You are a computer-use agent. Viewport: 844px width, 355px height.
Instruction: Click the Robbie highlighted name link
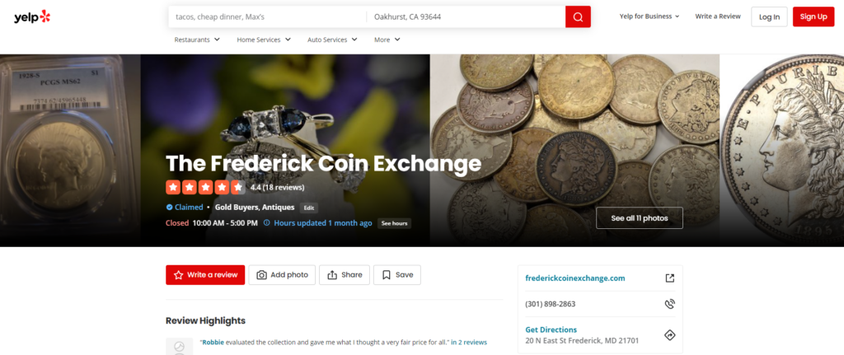click(213, 342)
